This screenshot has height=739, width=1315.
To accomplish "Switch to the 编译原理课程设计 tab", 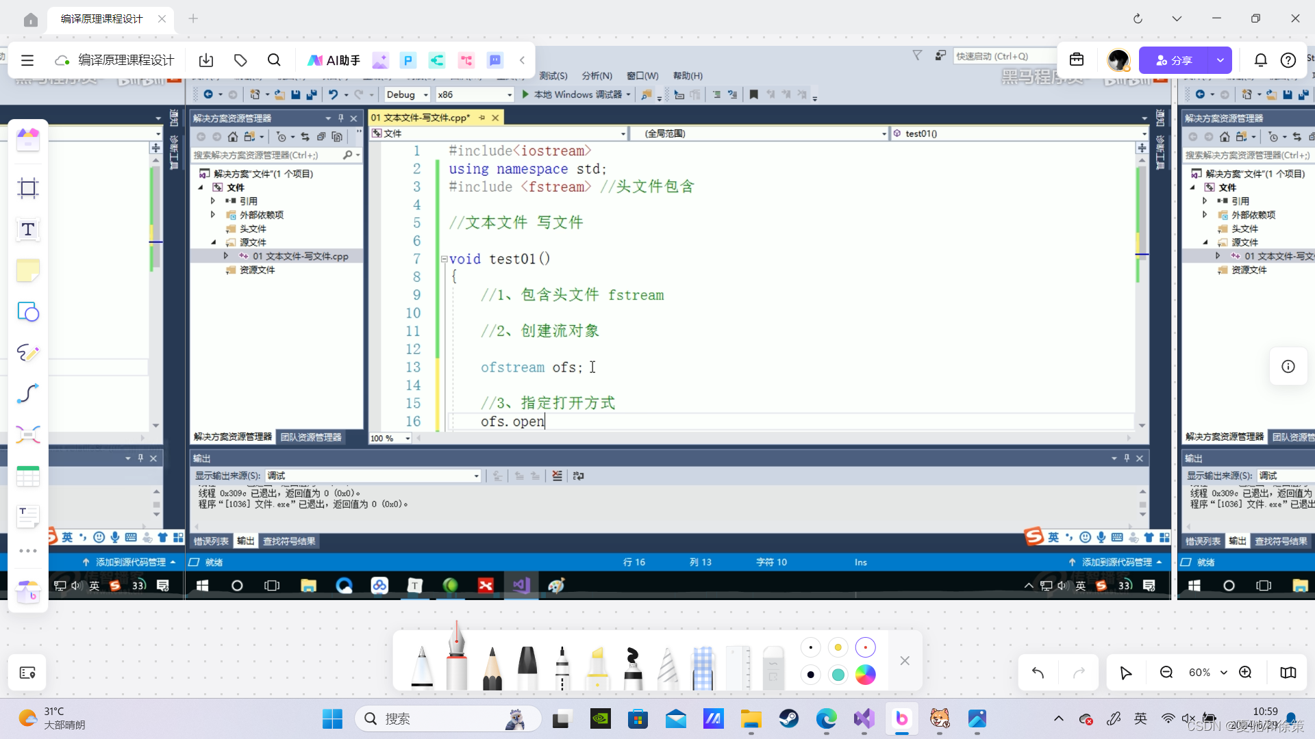I will [x=102, y=18].
